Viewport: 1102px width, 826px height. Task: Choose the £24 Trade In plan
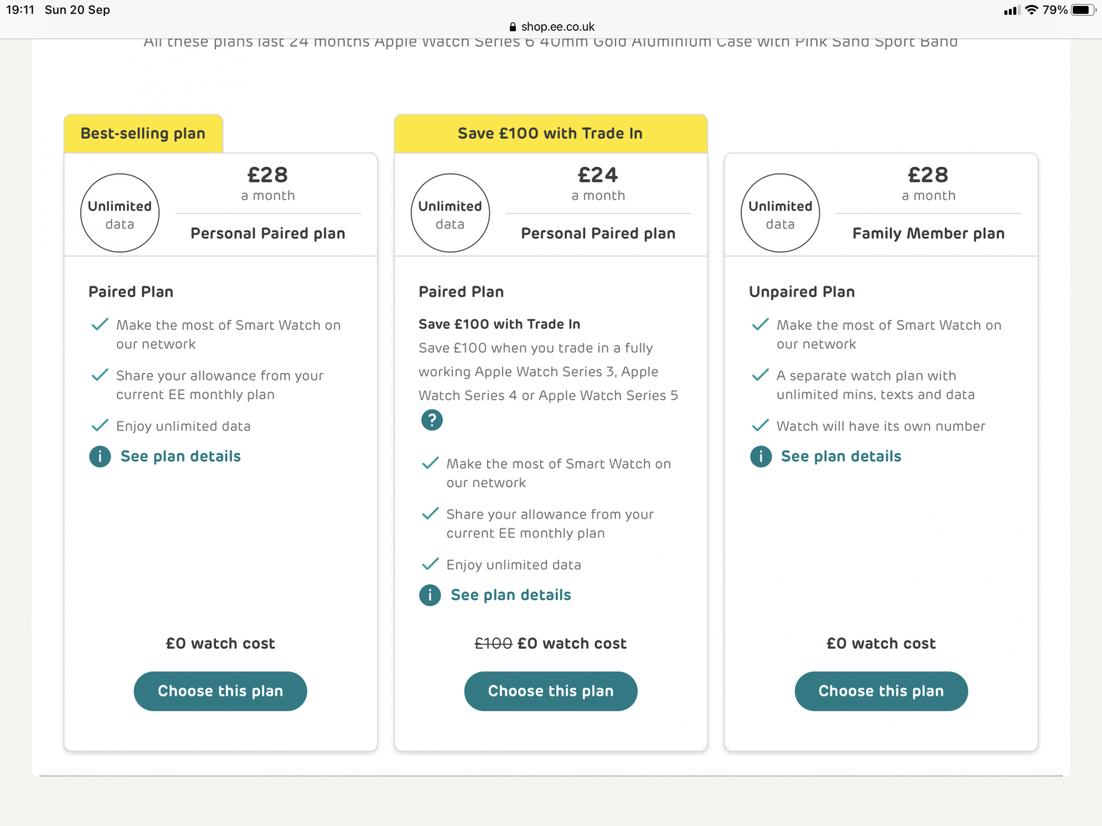[550, 691]
